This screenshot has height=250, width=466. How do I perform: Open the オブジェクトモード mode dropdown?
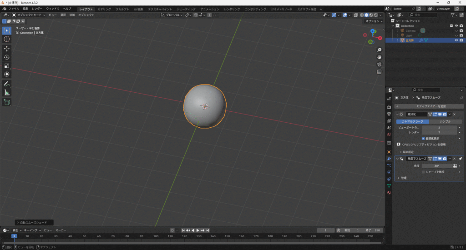29,15
